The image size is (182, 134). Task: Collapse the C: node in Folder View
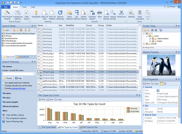point(144,34)
